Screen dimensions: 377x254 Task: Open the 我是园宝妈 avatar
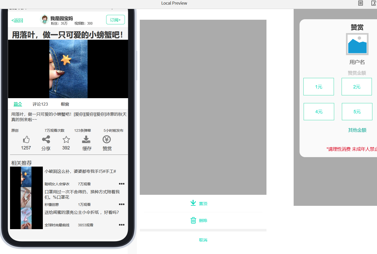(x=45, y=19)
